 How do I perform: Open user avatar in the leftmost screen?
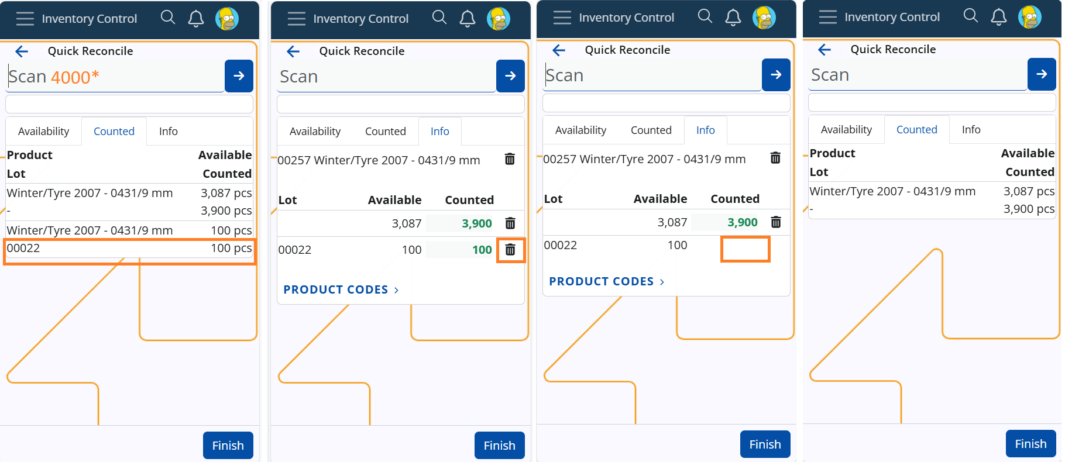point(227,19)
